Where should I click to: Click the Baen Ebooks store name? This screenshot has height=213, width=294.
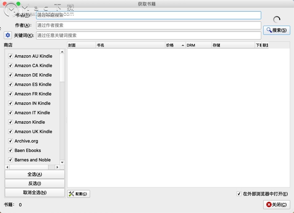[x=28, y=150]
